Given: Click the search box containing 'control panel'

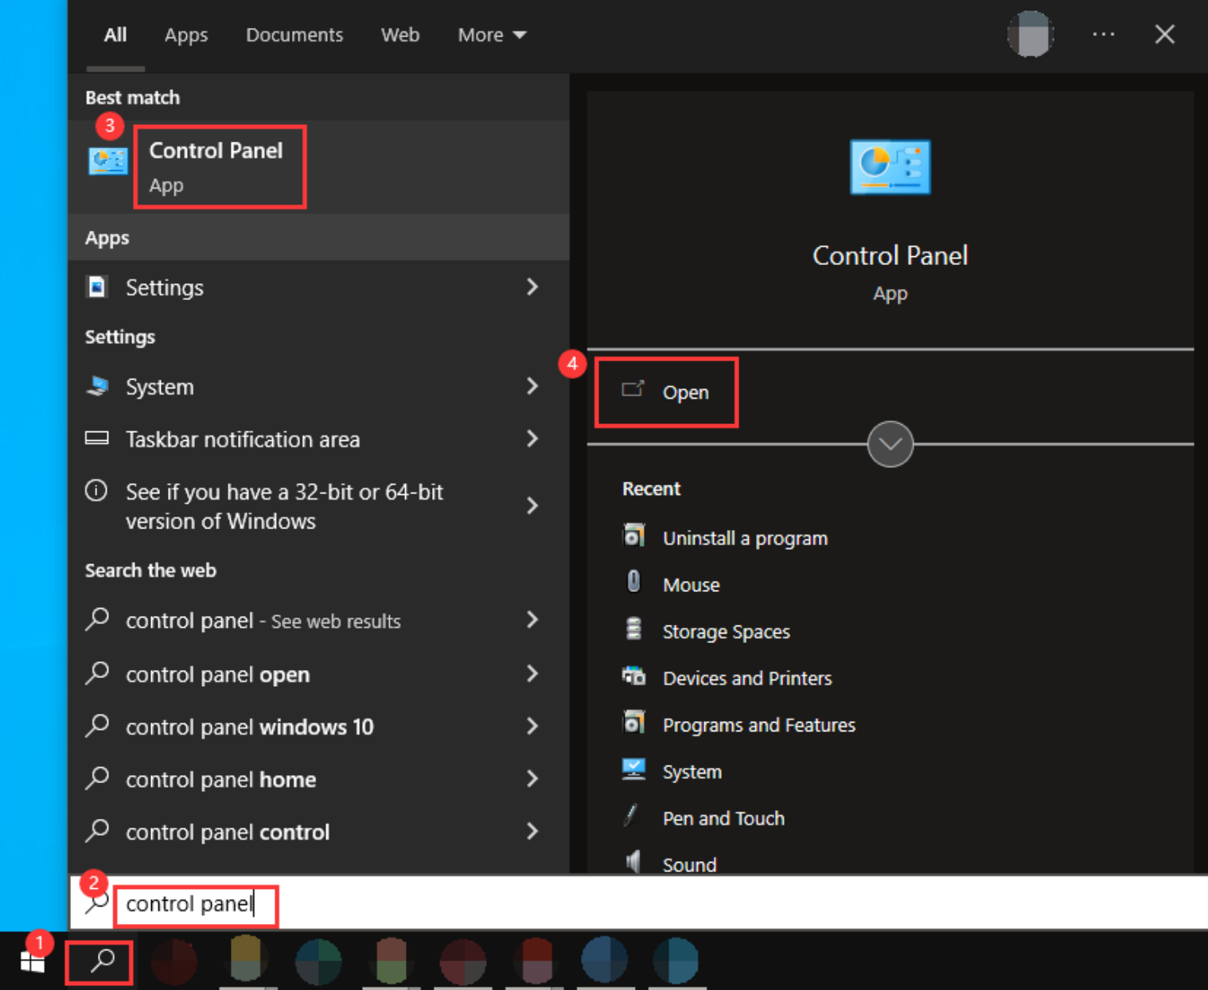Looking at the screenshot, I should tap(638, 903).
